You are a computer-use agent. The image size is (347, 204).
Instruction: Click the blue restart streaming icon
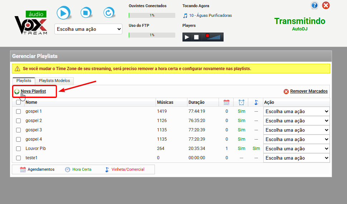point(108,13)
